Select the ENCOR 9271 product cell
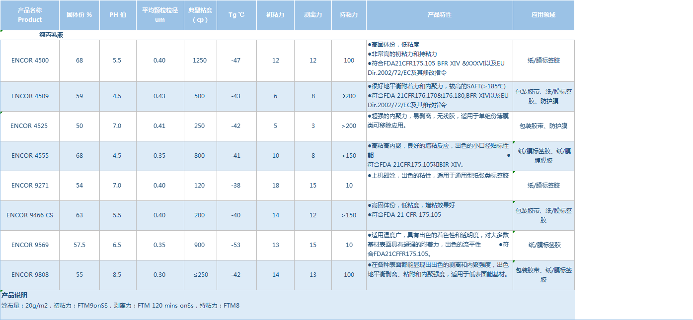Image resolution: width=693 pixels, height=320 pixels. coord(30,186)
